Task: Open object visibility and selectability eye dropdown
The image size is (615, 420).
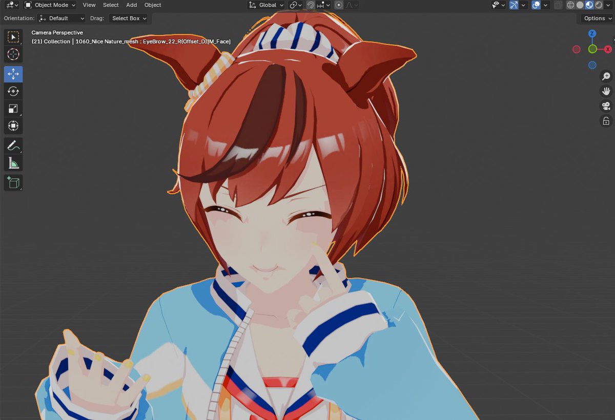Action: [498, 5]
